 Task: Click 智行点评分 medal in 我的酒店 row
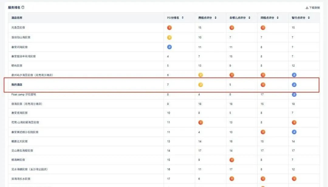(x=294, y=85)
